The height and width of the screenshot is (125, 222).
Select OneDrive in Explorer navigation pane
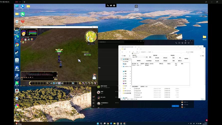pos(127,66)
